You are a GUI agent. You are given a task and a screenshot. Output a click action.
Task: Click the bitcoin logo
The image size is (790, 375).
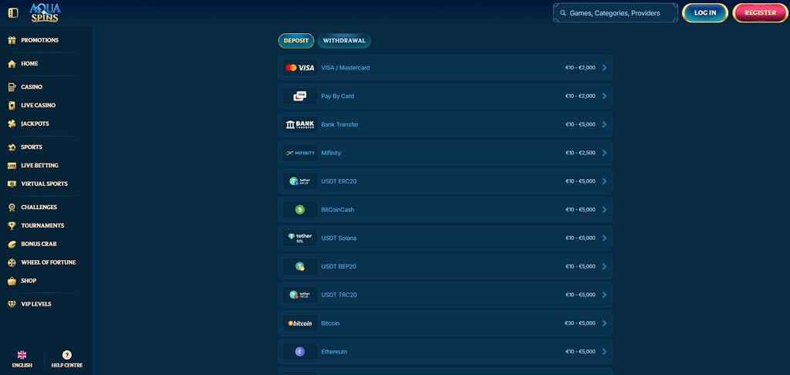(300, 323)
